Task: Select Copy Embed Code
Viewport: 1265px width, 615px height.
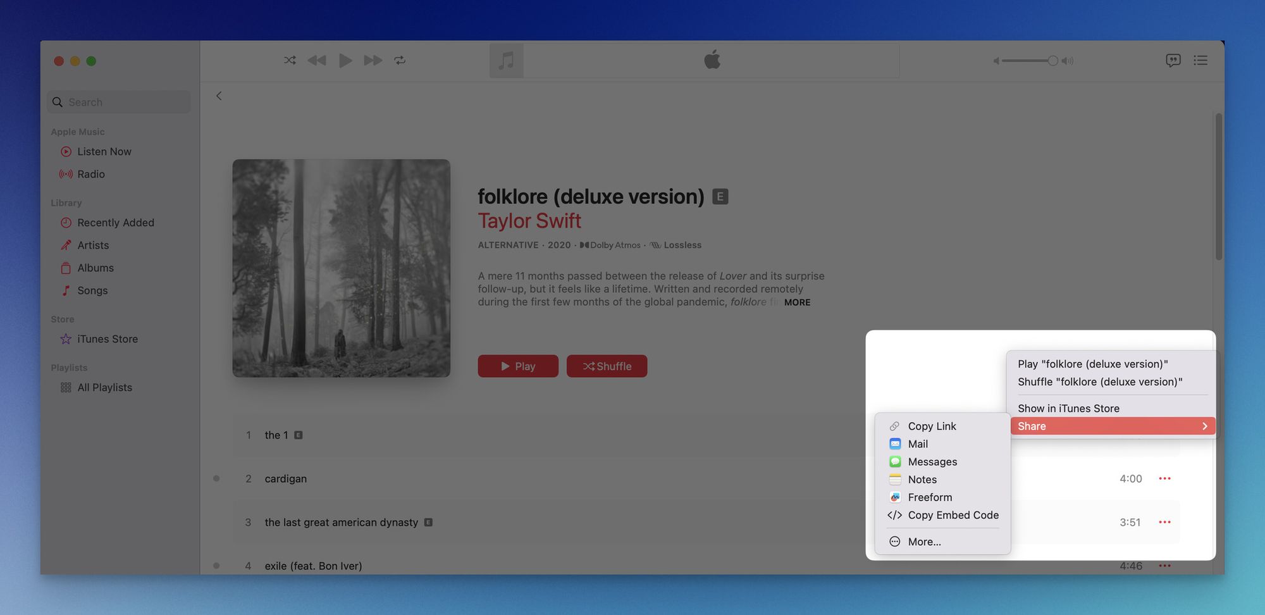Action: tap(953, 515)
